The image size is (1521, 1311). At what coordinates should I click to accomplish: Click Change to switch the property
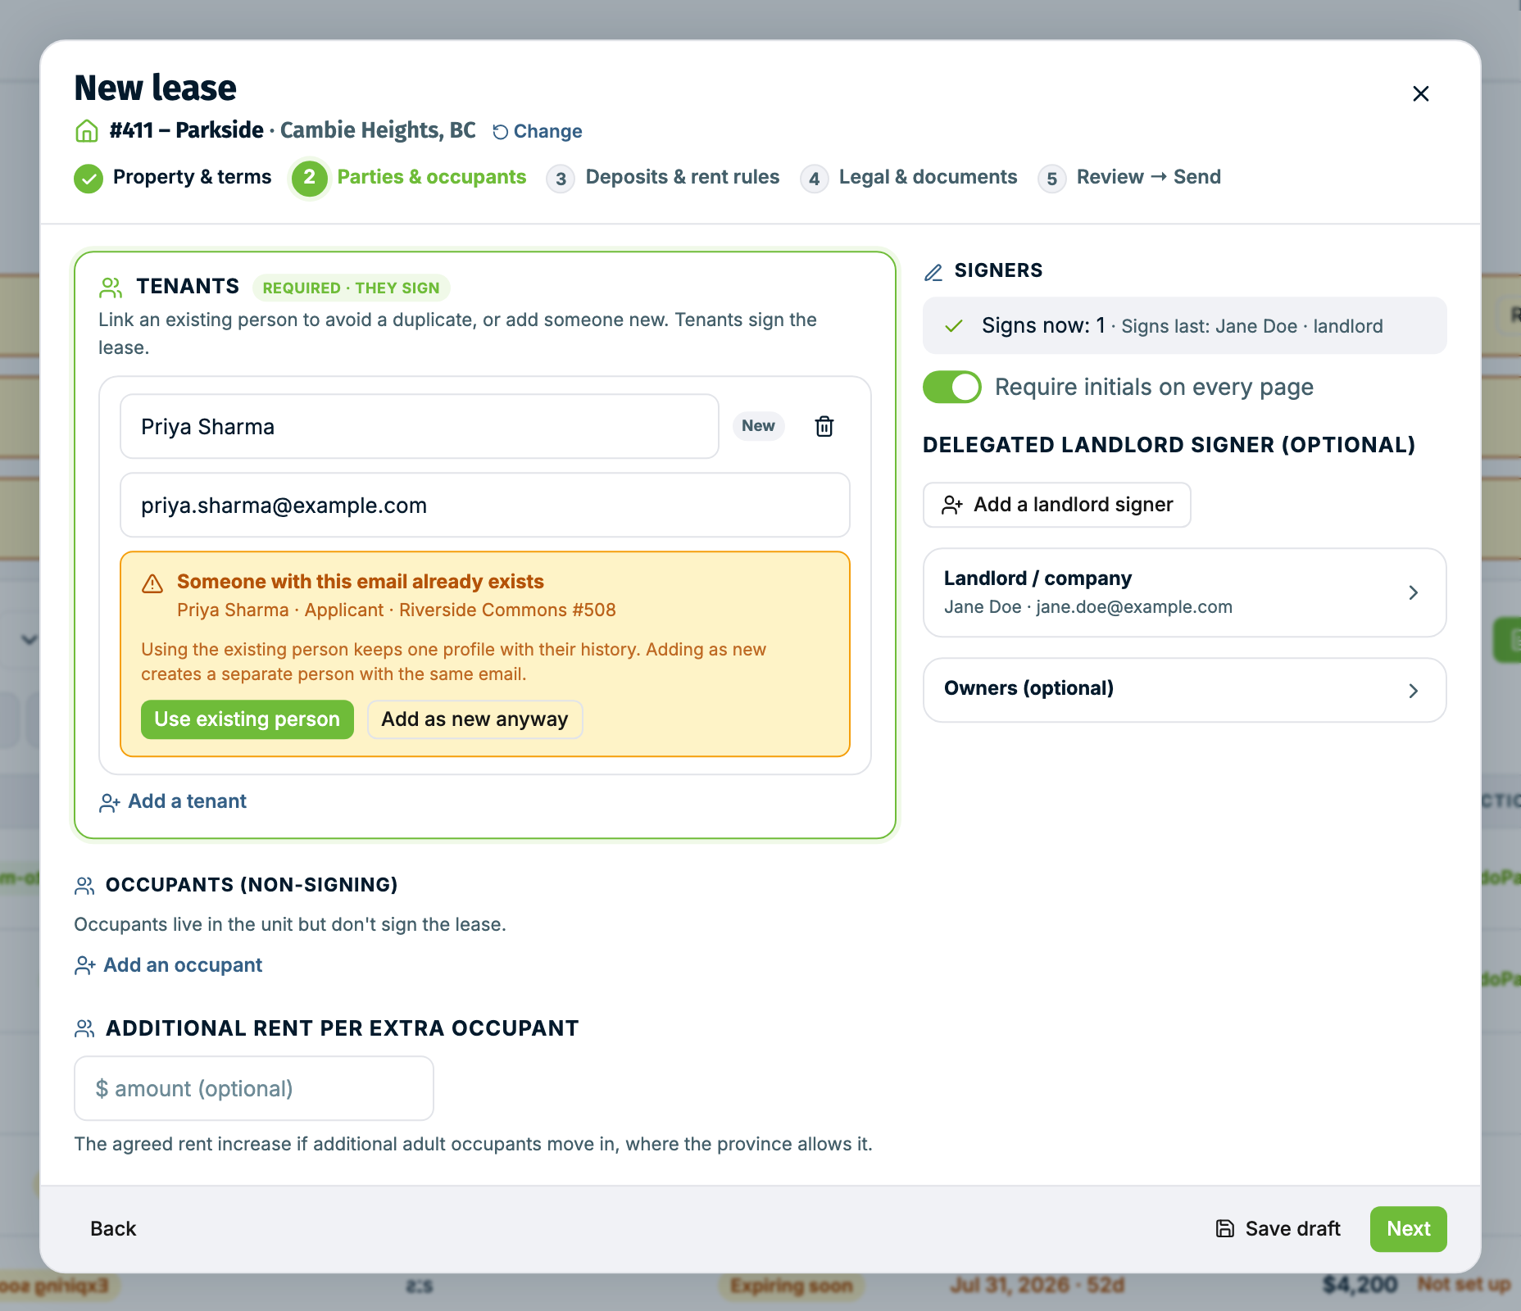(538, 131)
